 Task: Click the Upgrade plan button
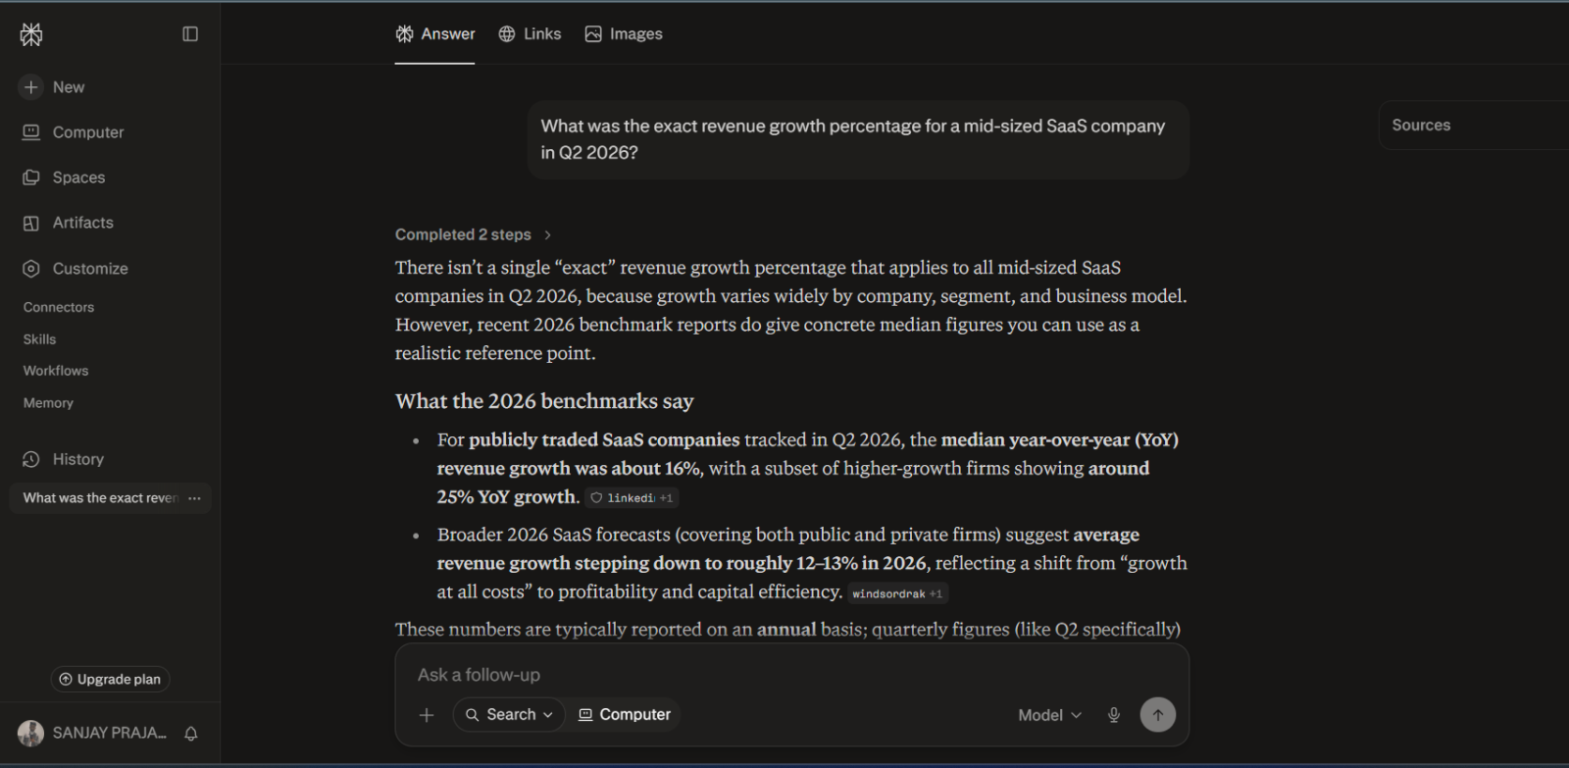pyautogui.click(x=110, y=680)
